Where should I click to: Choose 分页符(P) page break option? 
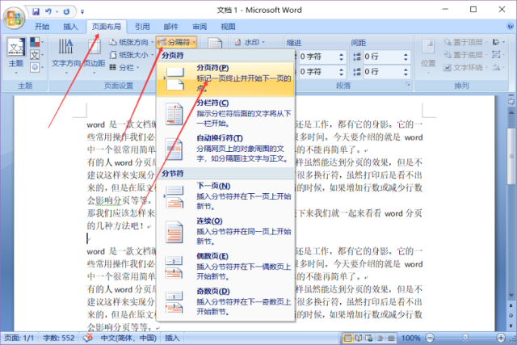point(225,79)
